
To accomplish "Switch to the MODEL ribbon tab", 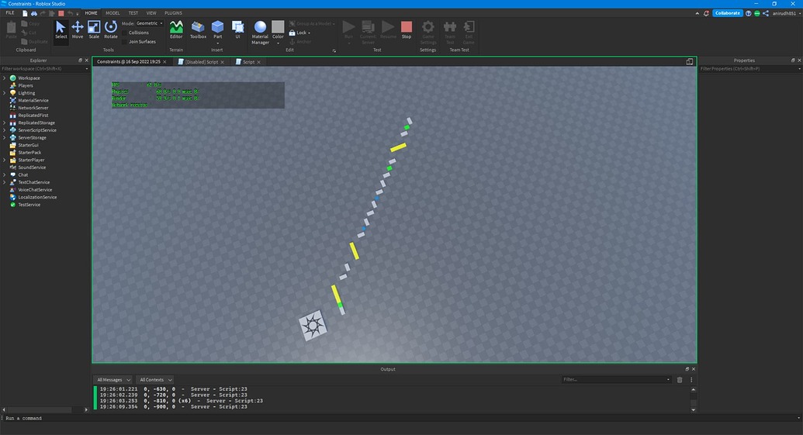I will pos(112,13).
